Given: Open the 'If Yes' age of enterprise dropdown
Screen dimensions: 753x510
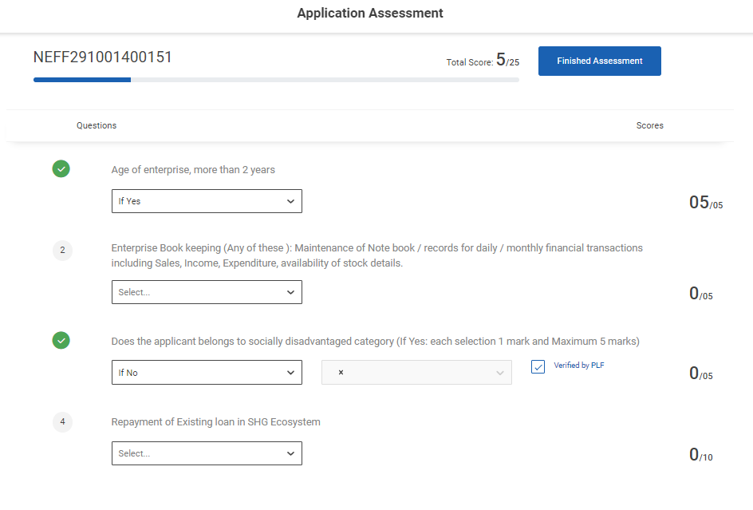Looking at the screenshot, I should [207, 201].
